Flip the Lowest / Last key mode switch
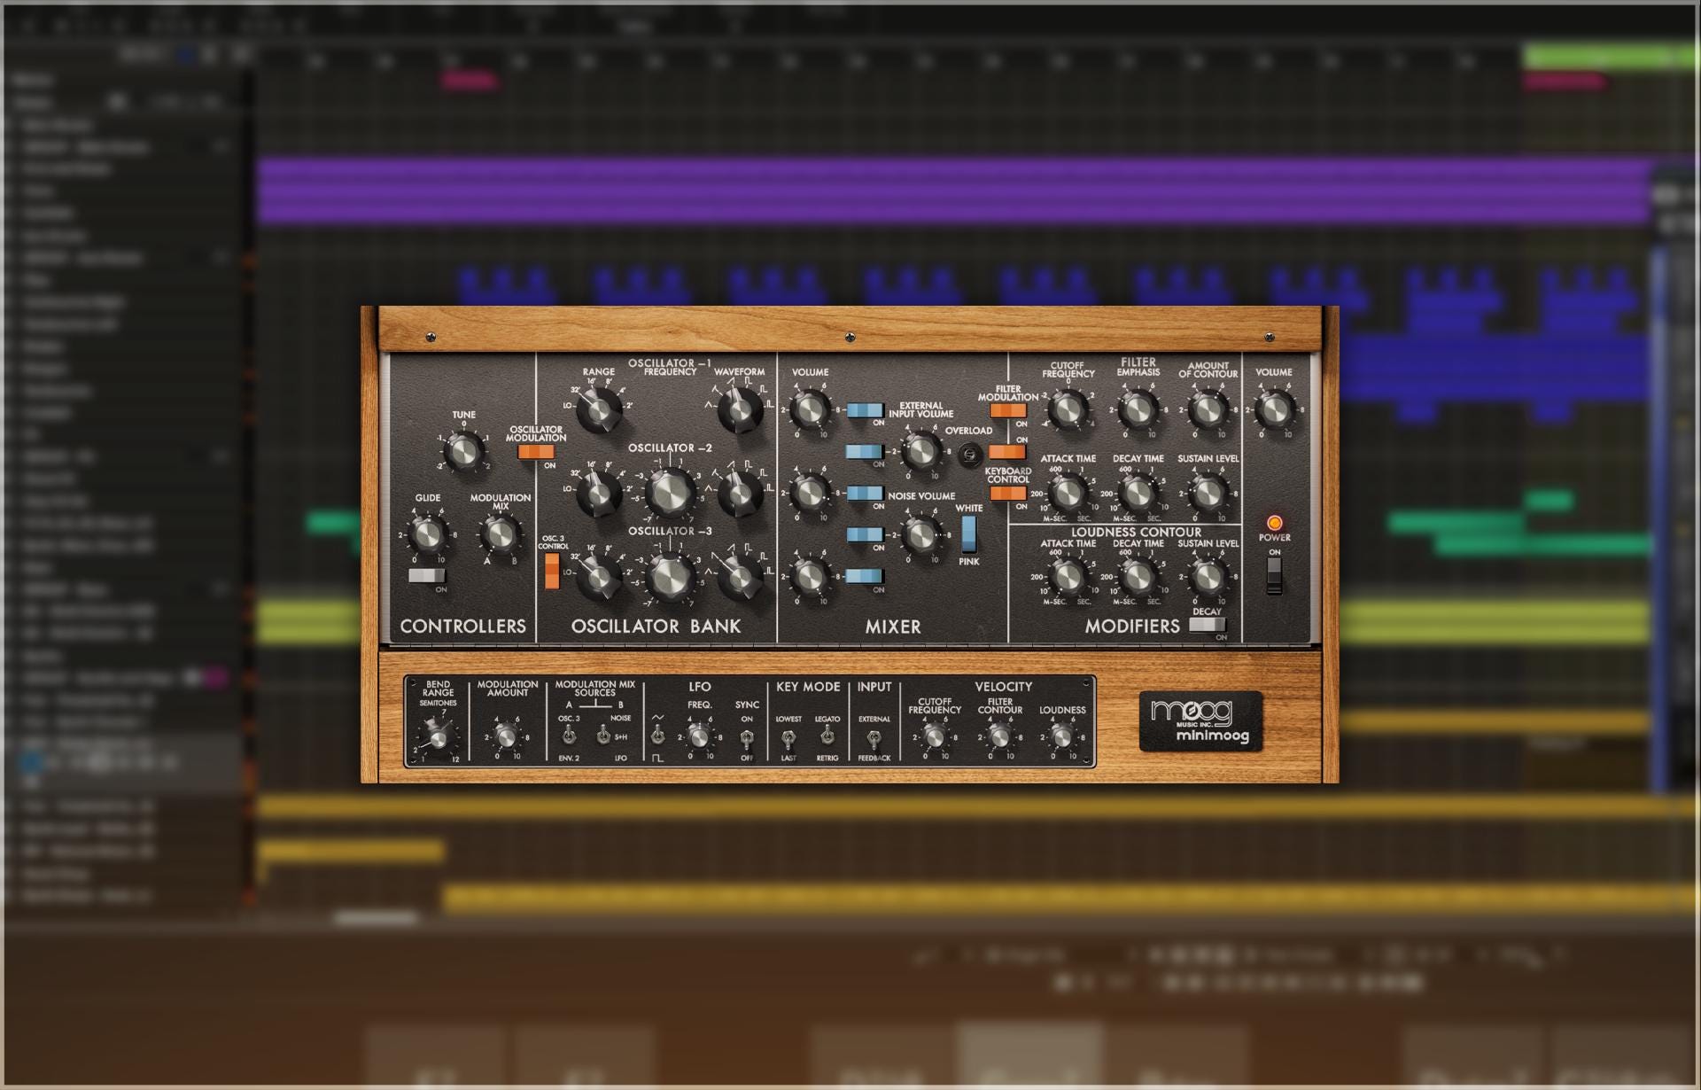The height and width of the screenshot is (1090, 1701). coord(788,737)
